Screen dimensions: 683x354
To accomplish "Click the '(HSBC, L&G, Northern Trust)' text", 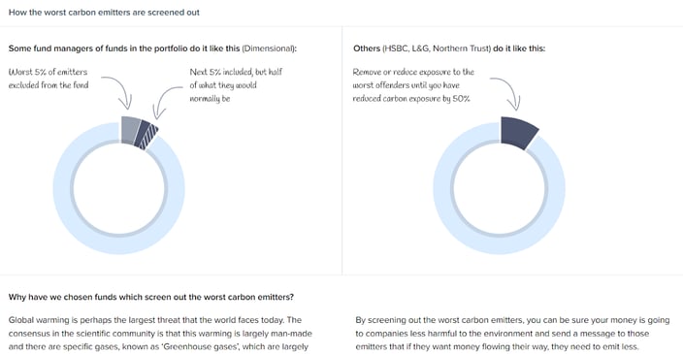I will (437, 48).
